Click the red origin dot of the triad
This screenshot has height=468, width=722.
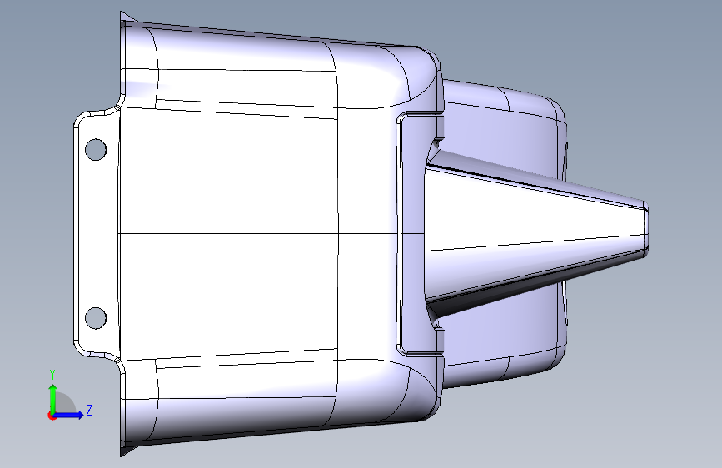coord(51,416)
